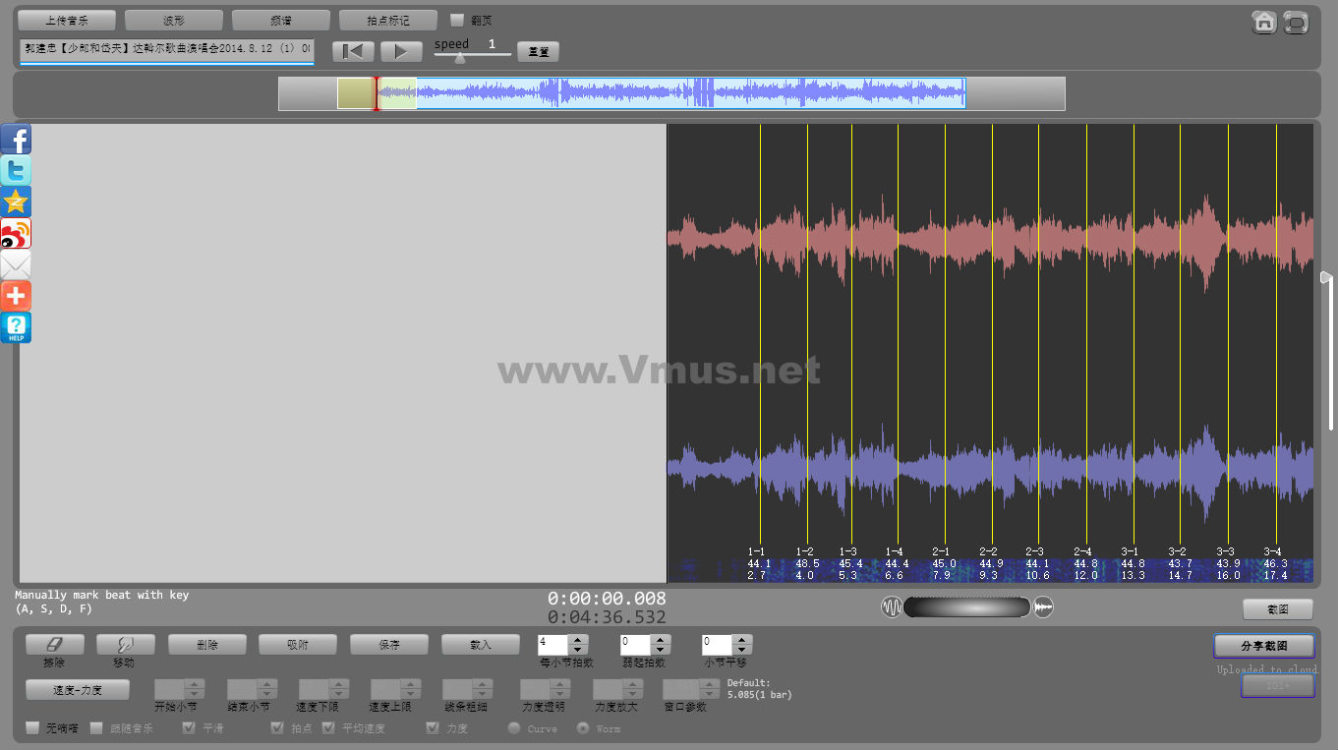Tick the 跟随音乐 checkbox
1338x750 pixels.
pos(96,728)
